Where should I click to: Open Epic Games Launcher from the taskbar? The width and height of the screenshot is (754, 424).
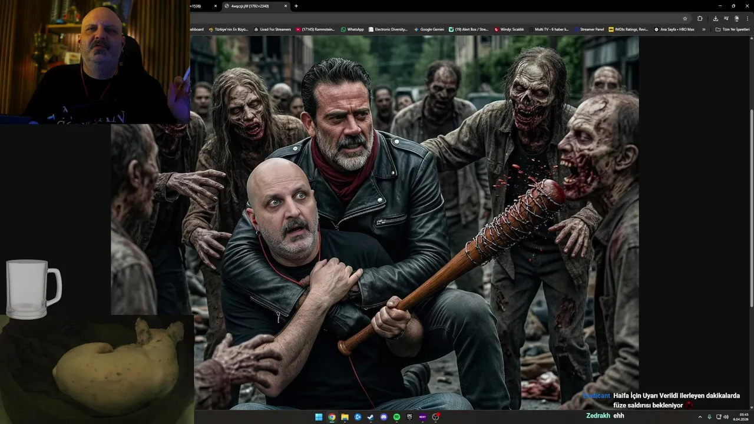click(x=409, y=417)
